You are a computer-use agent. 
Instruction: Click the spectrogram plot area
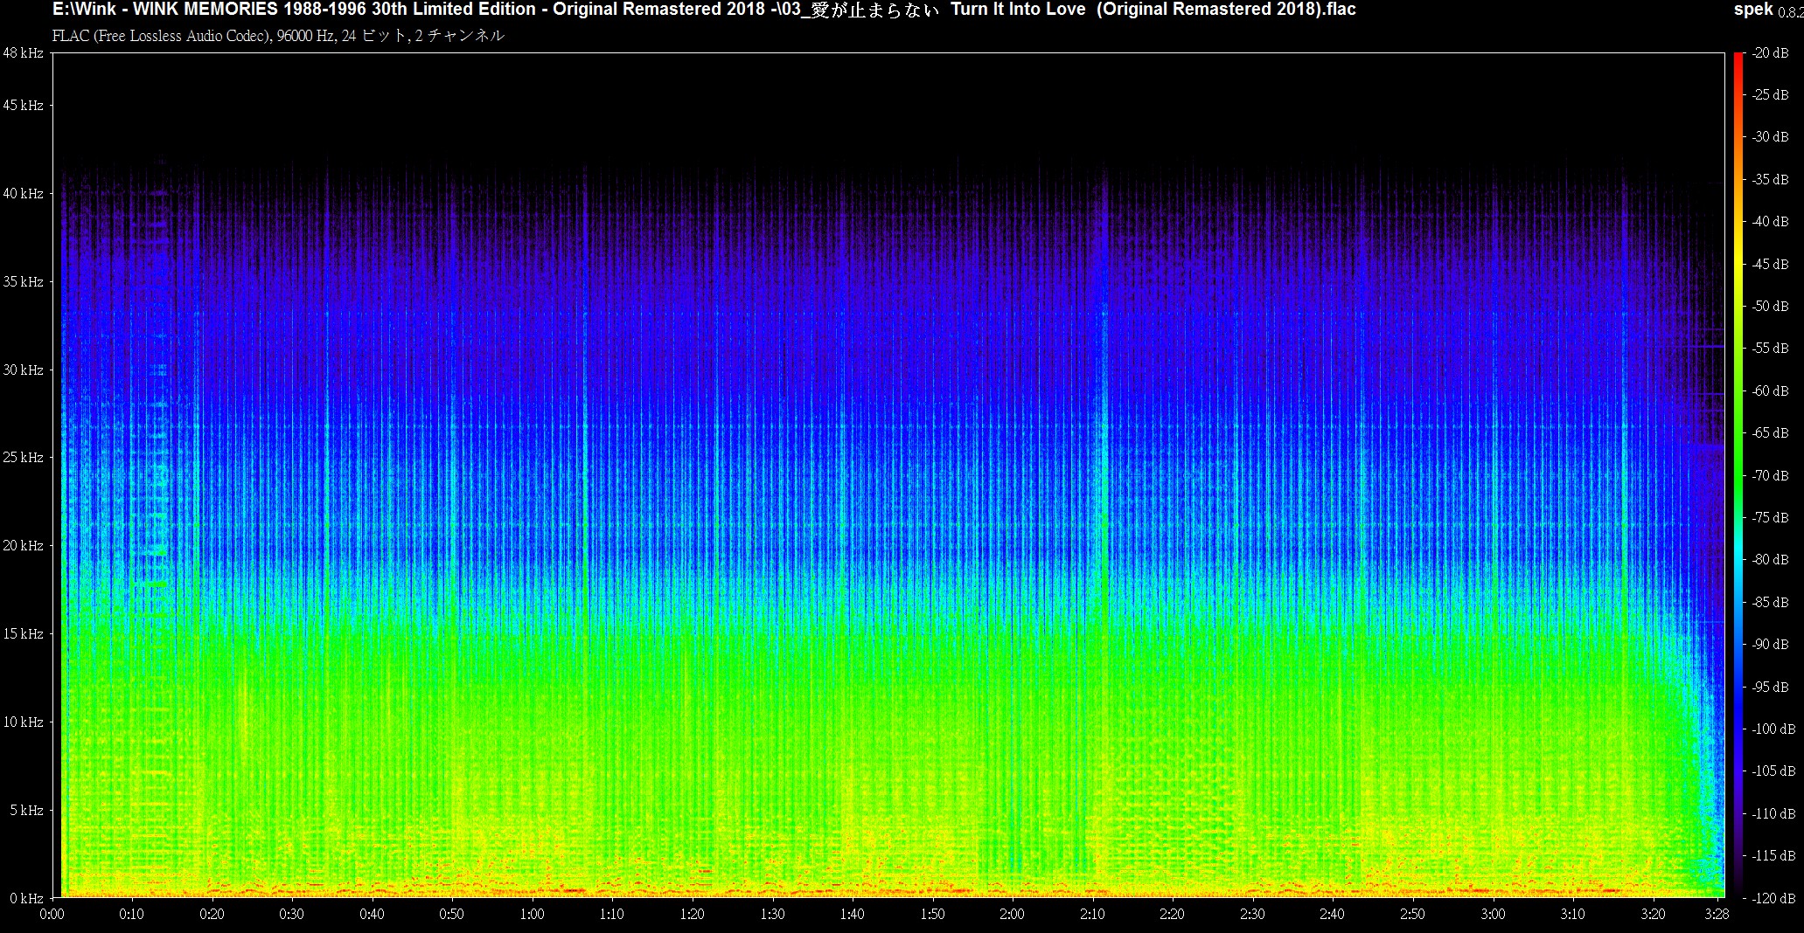click(888, 475)
